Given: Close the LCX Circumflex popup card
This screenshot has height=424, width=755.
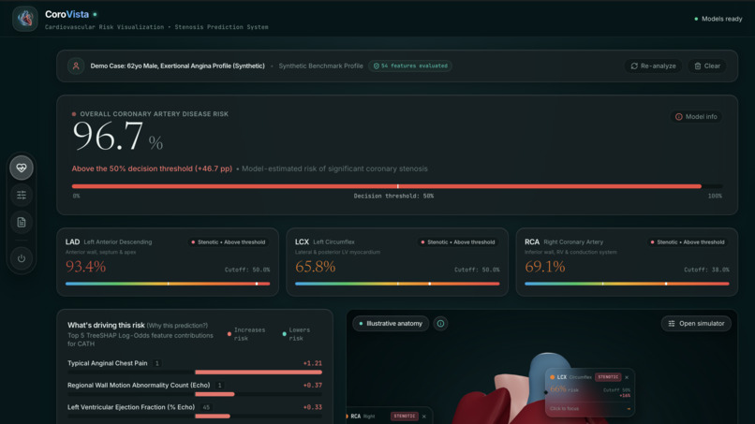Looking at the screenshot, I should point(627,377).
